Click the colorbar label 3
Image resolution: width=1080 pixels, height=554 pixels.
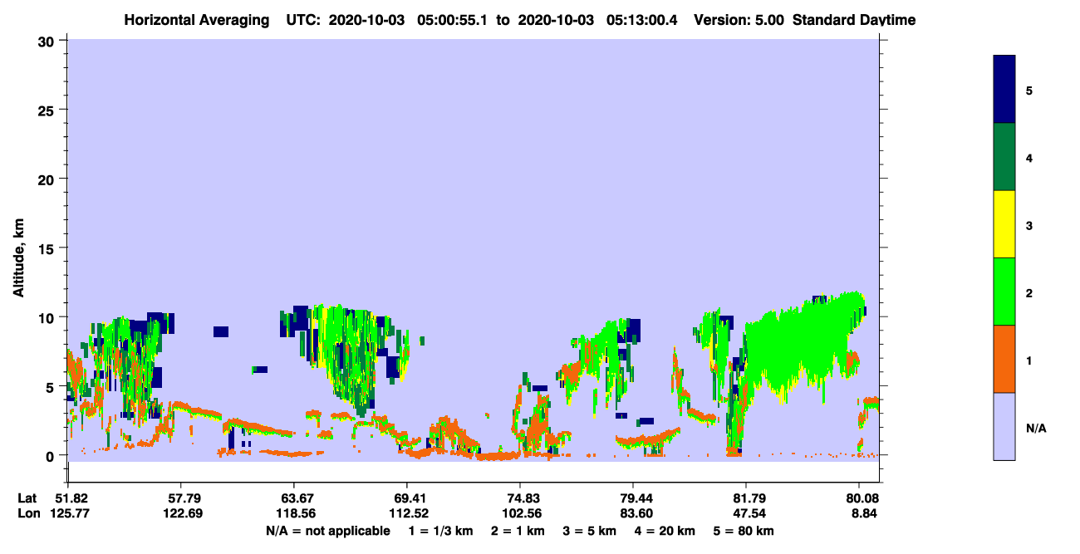pos(1029,224)
